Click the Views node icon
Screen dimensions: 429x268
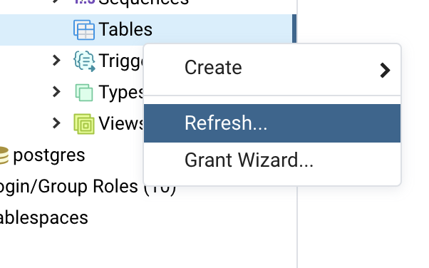point(84,124)
